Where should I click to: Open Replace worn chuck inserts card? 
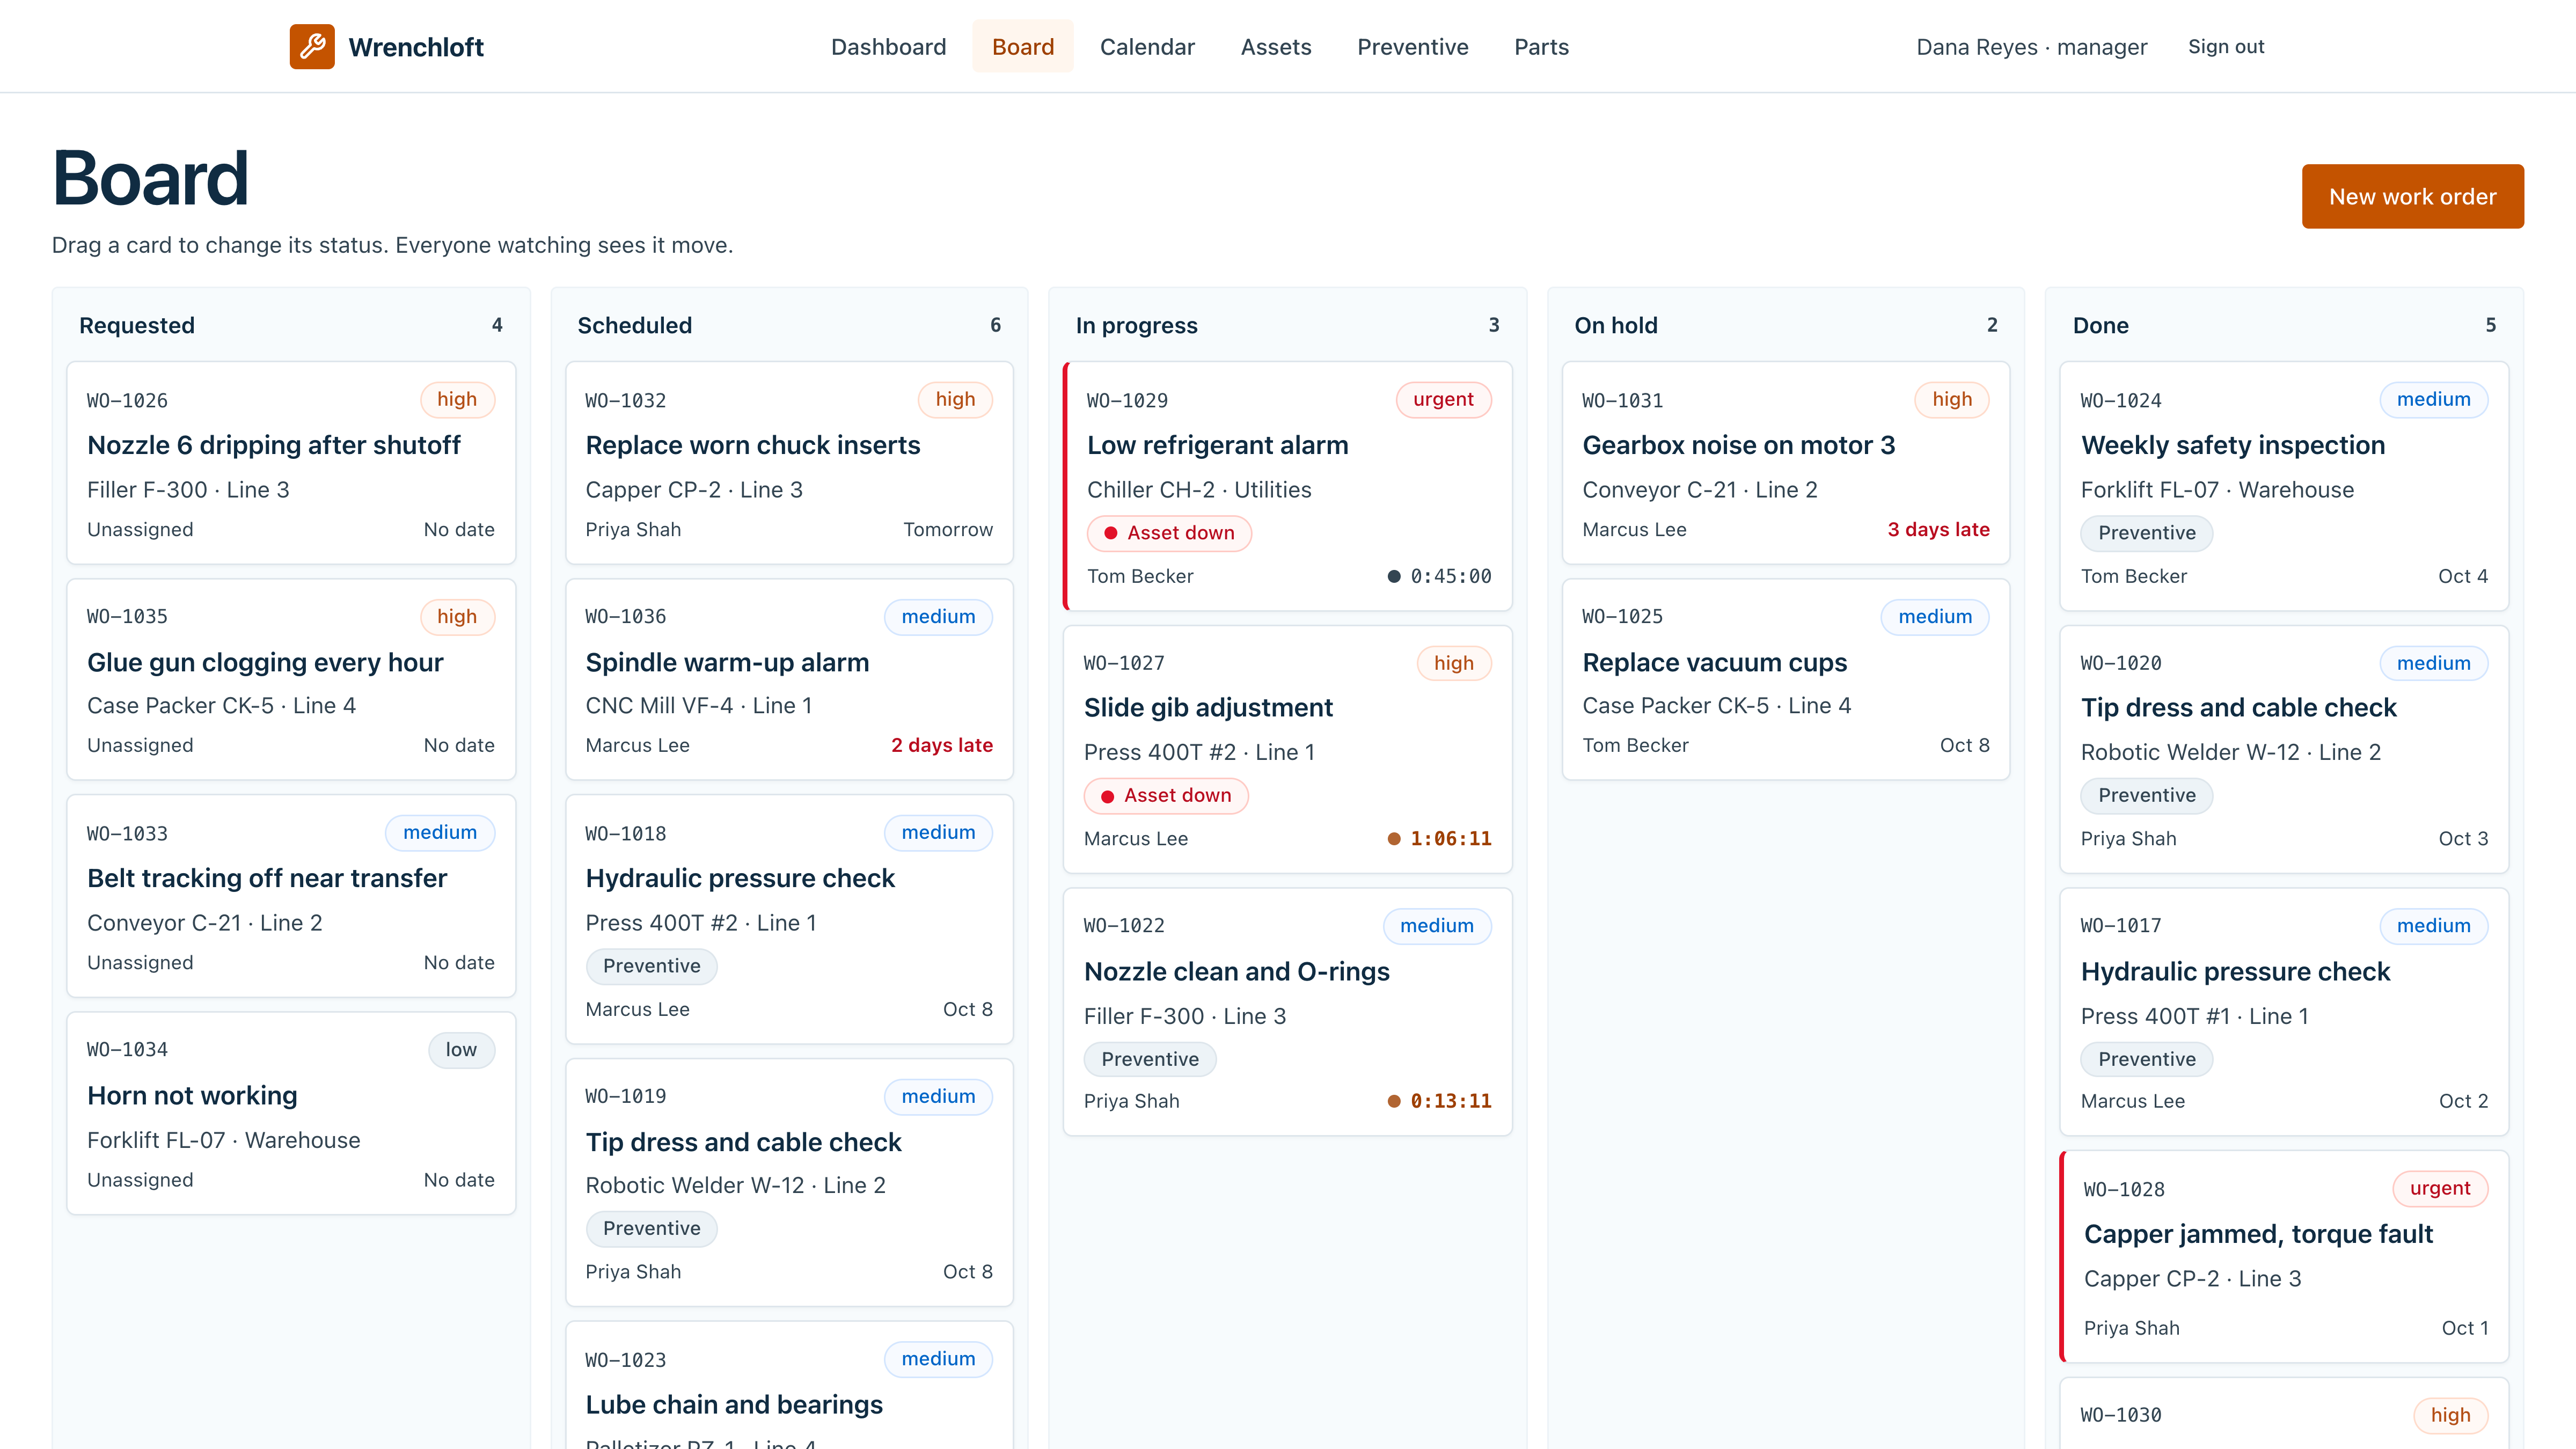tap(789, 463)
